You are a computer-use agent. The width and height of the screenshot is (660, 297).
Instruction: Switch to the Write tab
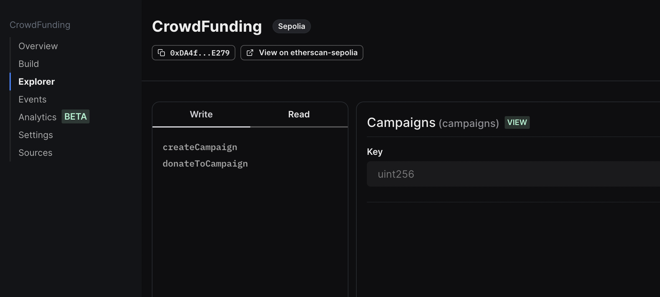click(x=201, y=114)
